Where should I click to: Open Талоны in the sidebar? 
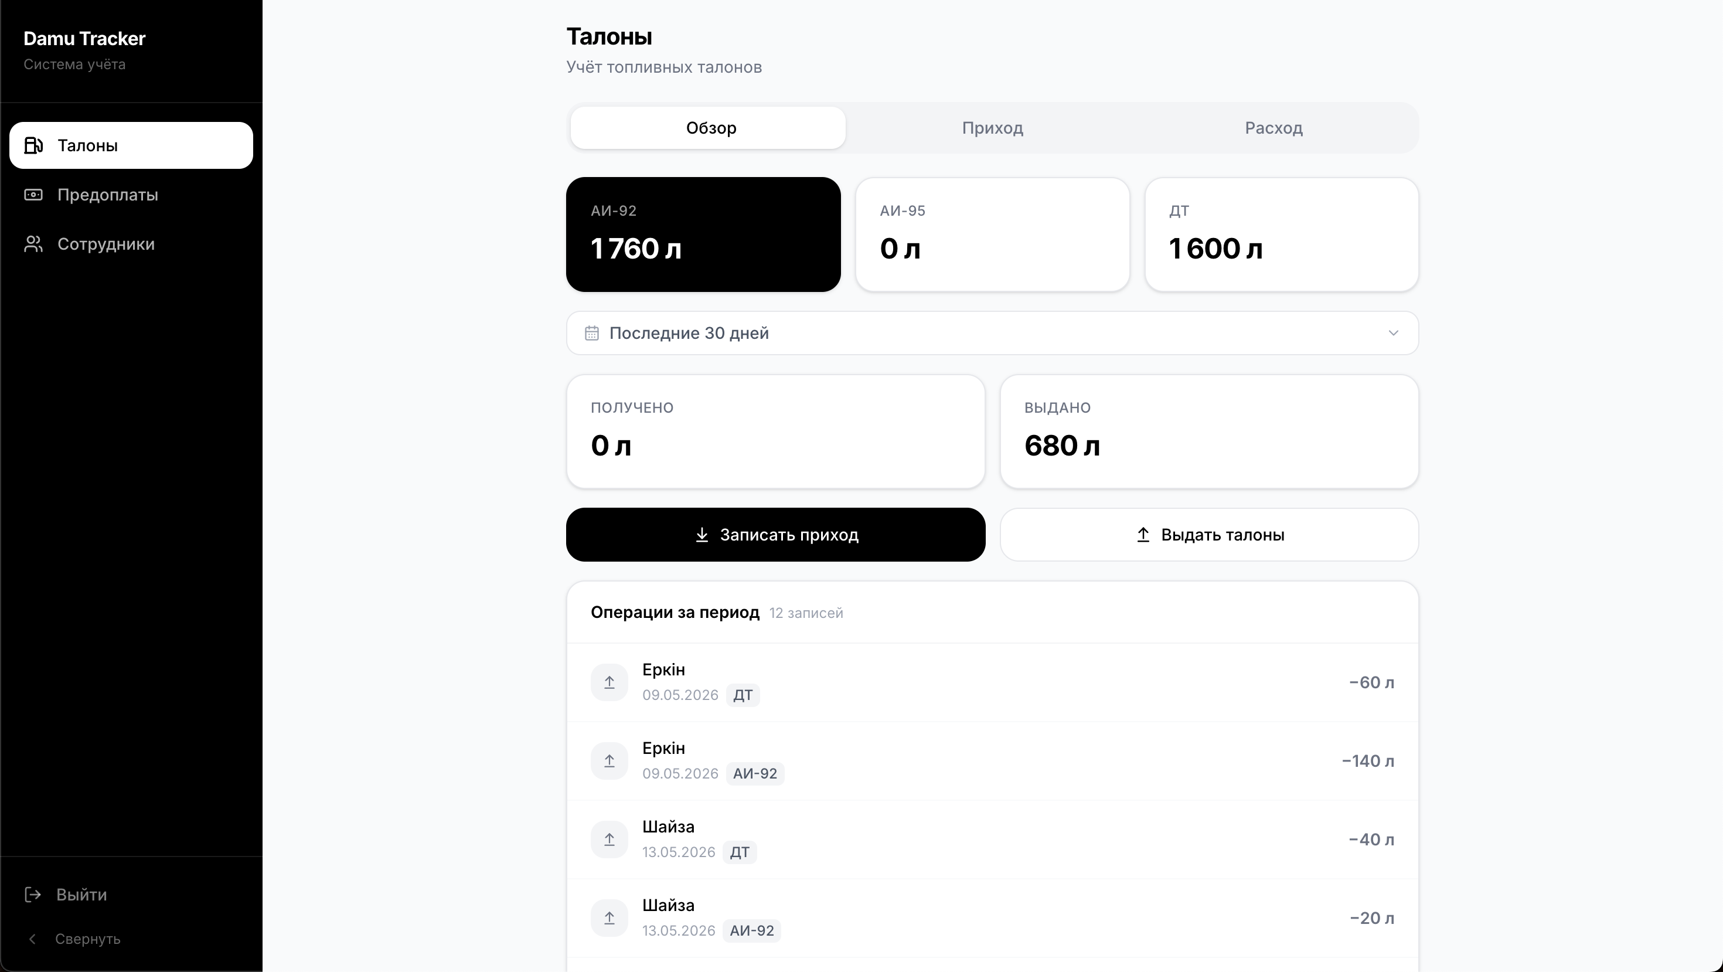(131, 145)
